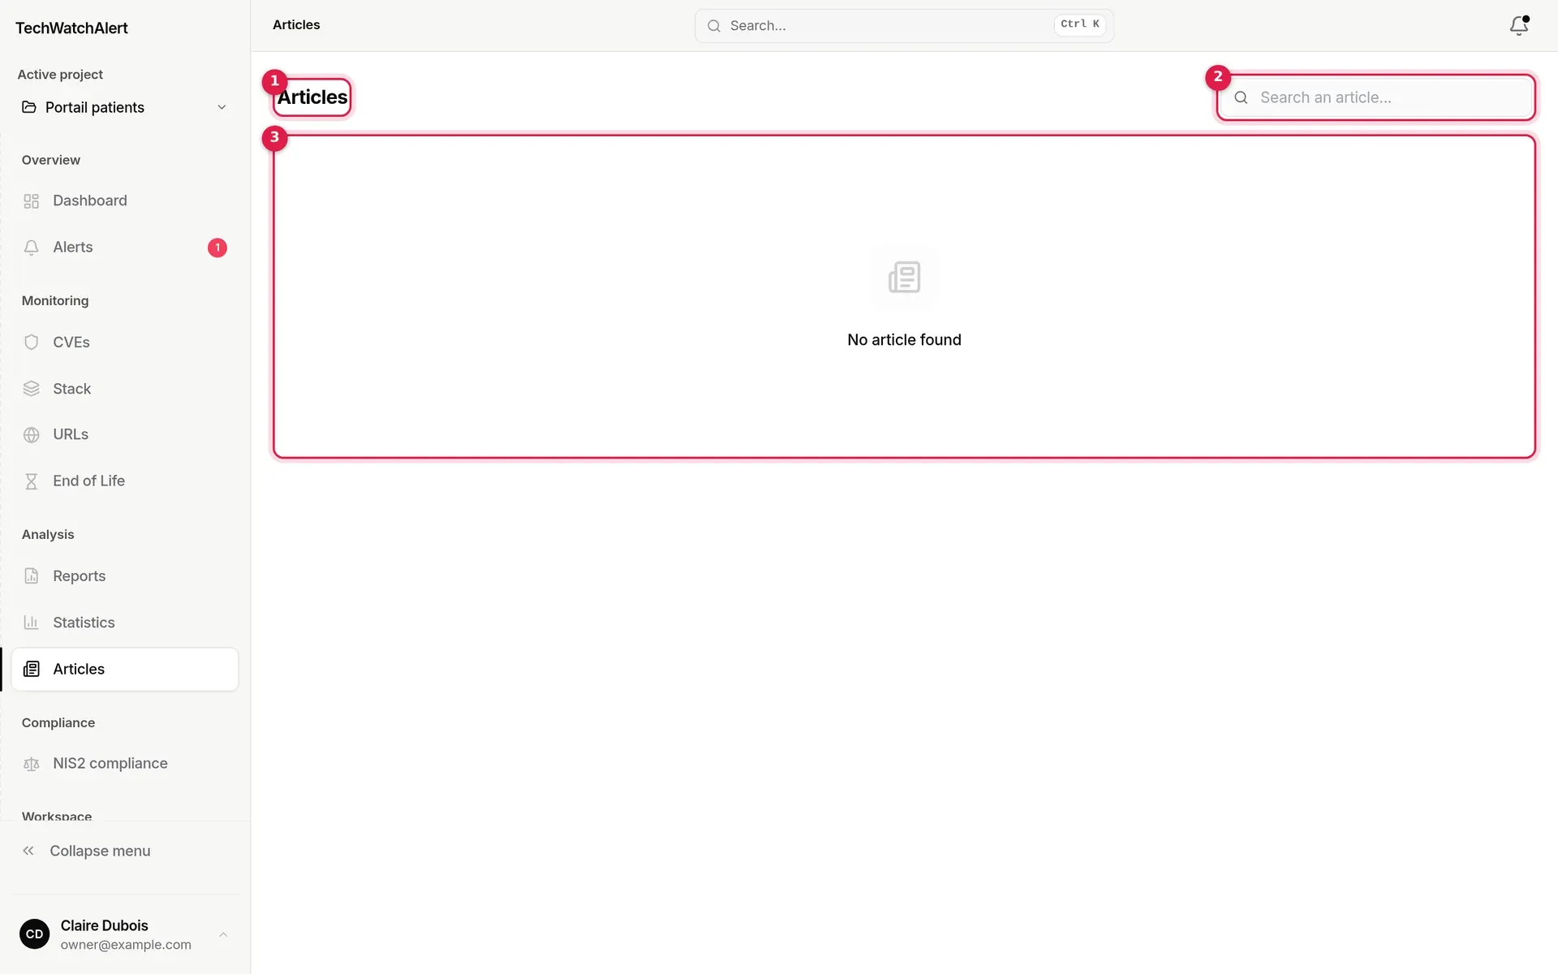
Task: Click the Articles newspaper icon in sidebar
Action: coord(32,670)
